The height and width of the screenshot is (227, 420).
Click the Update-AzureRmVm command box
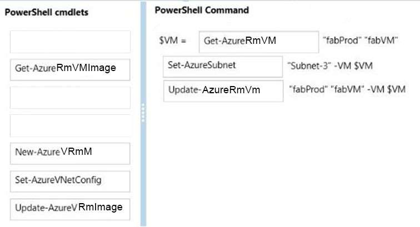click(x=223, y=91)
